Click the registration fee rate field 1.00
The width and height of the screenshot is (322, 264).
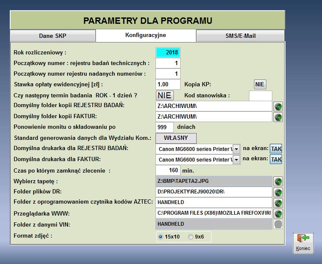[x=168, y=85]
